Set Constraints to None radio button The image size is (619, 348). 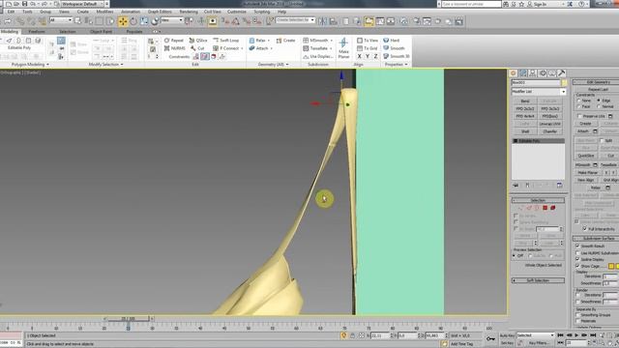579,101
